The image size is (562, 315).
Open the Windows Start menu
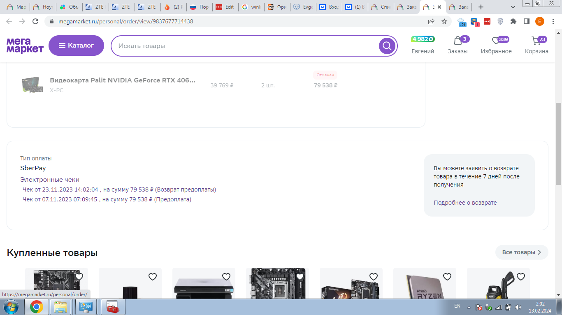[10, 307]
